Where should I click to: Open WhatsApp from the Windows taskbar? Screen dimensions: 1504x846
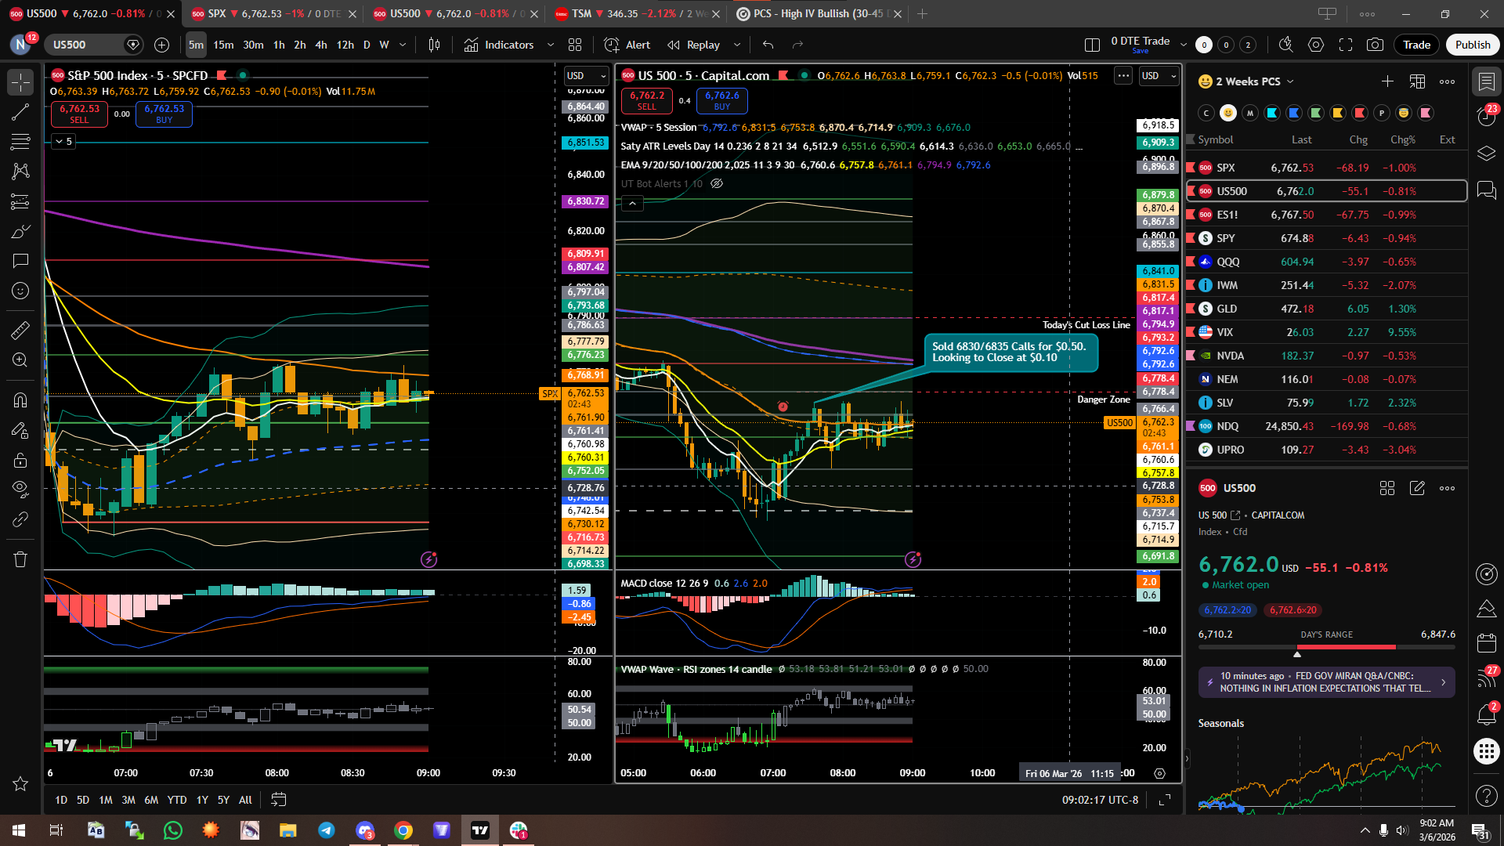tap(172, 830)
